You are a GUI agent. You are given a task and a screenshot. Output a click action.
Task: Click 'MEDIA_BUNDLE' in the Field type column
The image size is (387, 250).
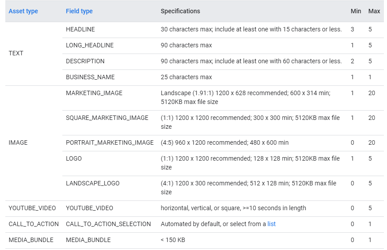(88, 240)
